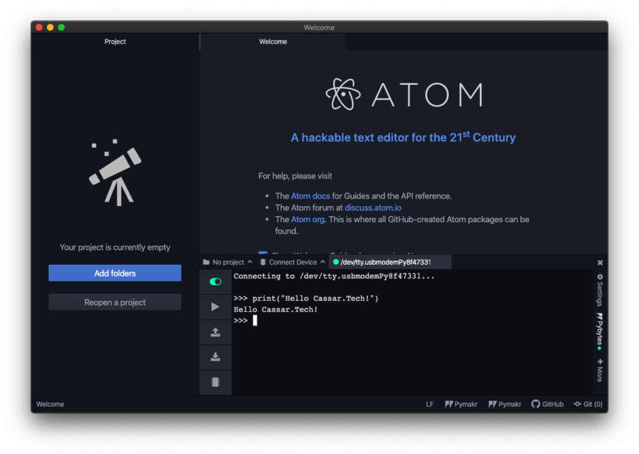This screenshot has height=454, width=639.
Task: Expand the Connect Device dropdown
Action: (293, 262)
